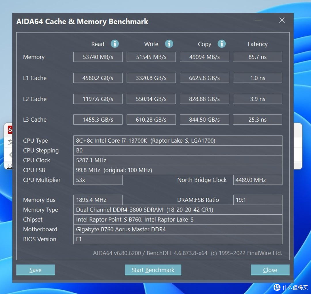Screen dimensions: 311x294
Task: Close window using title bar X
Action: click(x=282, y=20)
